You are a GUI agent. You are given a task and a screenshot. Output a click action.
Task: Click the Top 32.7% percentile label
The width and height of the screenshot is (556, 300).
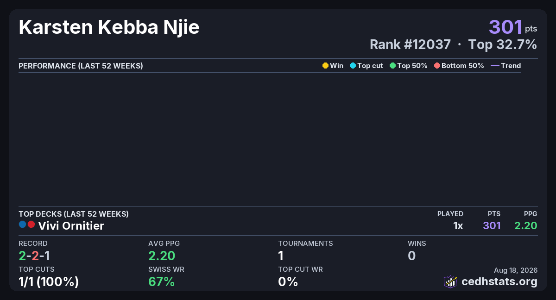pos(503,44)
